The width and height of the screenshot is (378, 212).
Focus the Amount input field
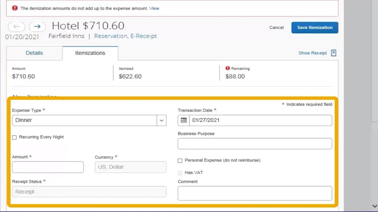(48, 167)
